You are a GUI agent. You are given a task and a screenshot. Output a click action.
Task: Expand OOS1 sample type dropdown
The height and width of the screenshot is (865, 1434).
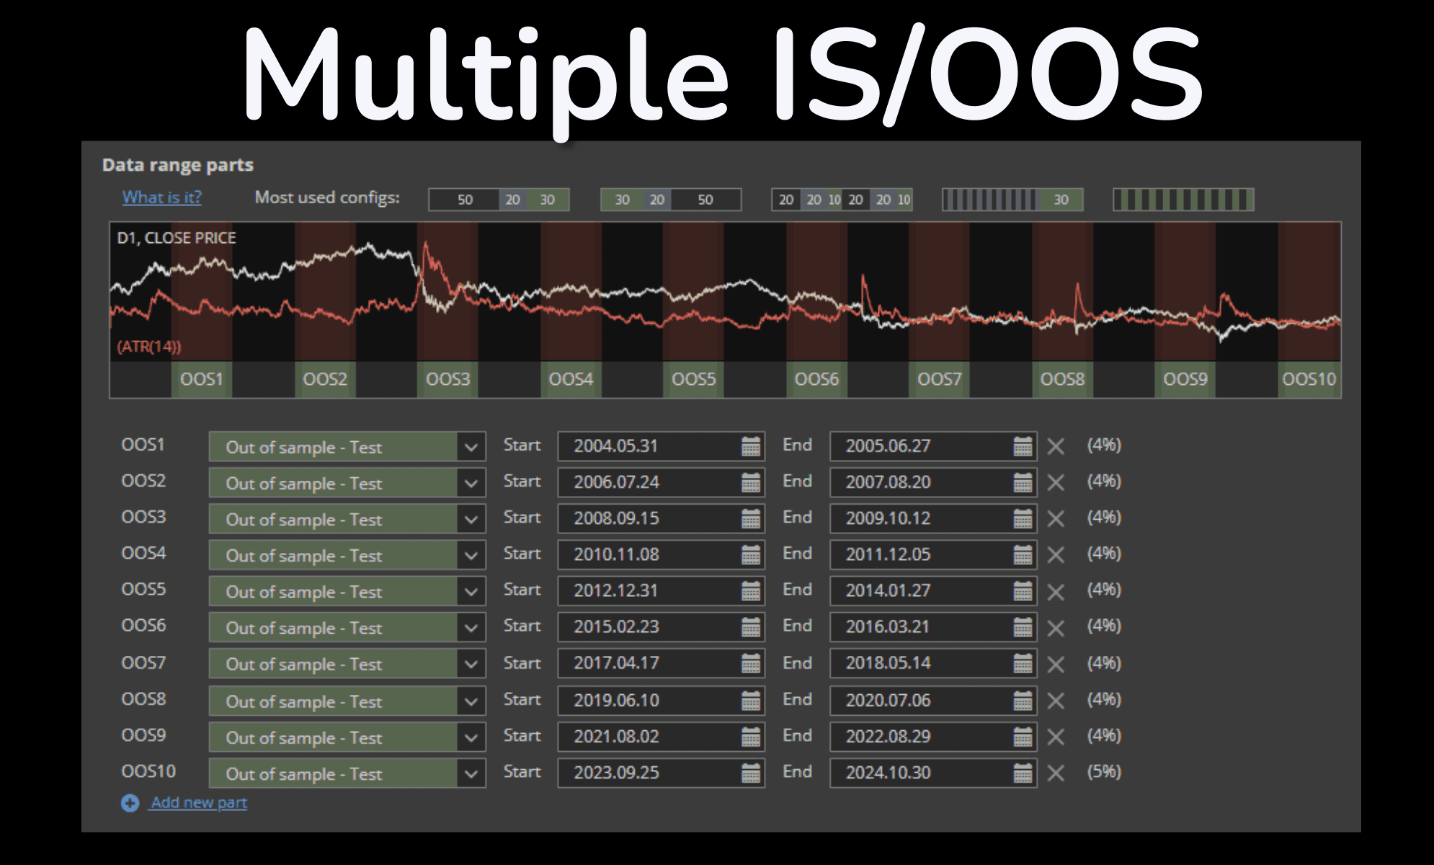[x=471, y=447]
